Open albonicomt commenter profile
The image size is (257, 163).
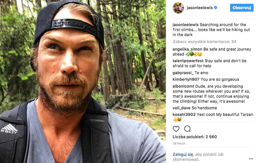point(183,86)
